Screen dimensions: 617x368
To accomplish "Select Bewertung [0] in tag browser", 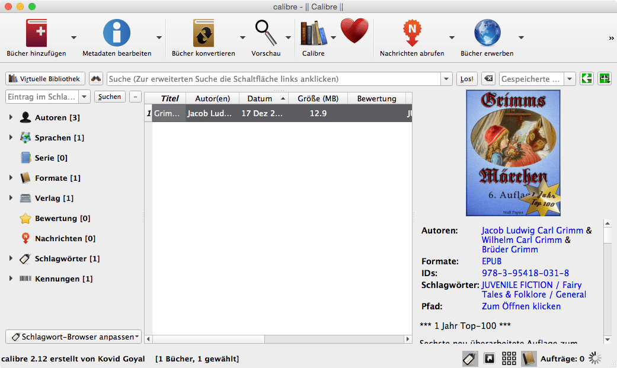I will 63,218.
